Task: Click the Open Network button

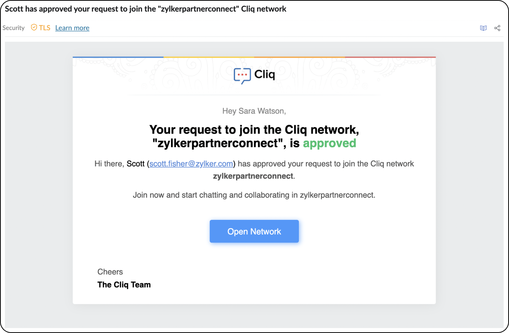Action: click(x=254, y=231)
